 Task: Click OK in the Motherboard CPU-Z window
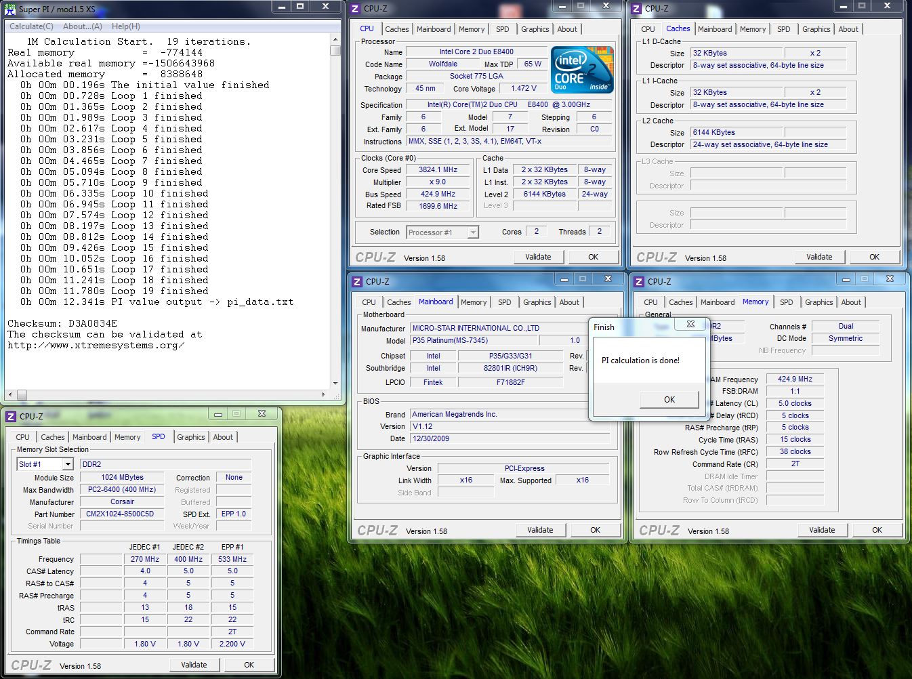[596, 530]
